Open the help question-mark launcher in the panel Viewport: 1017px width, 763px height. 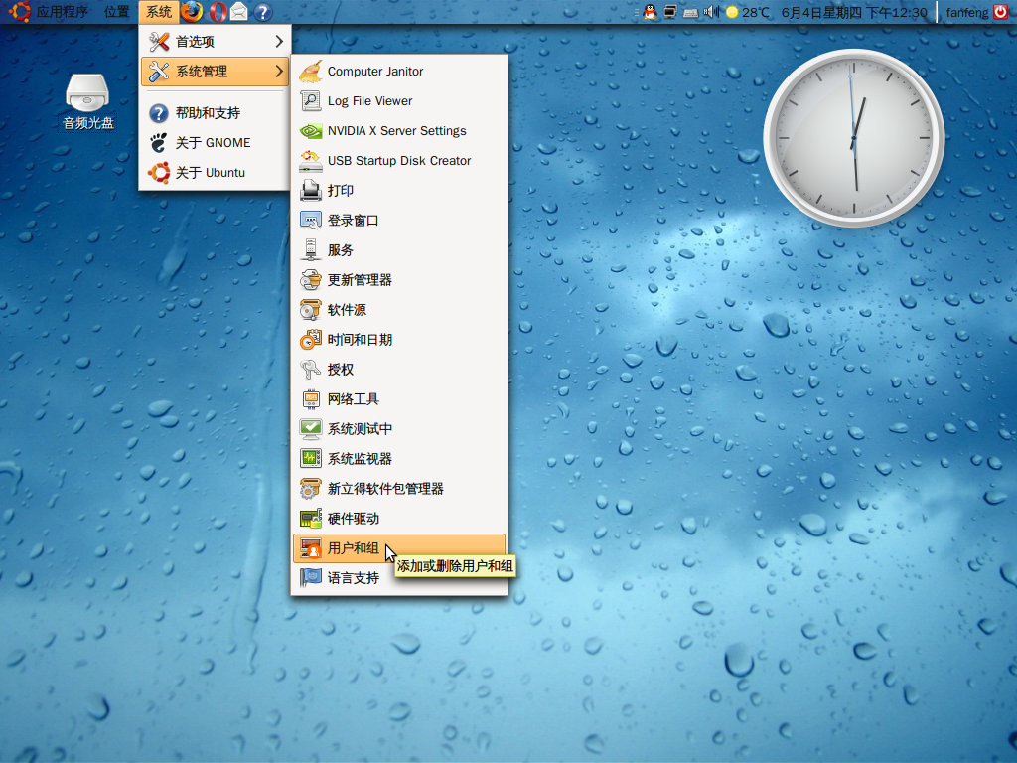click(x=262, y=12)
